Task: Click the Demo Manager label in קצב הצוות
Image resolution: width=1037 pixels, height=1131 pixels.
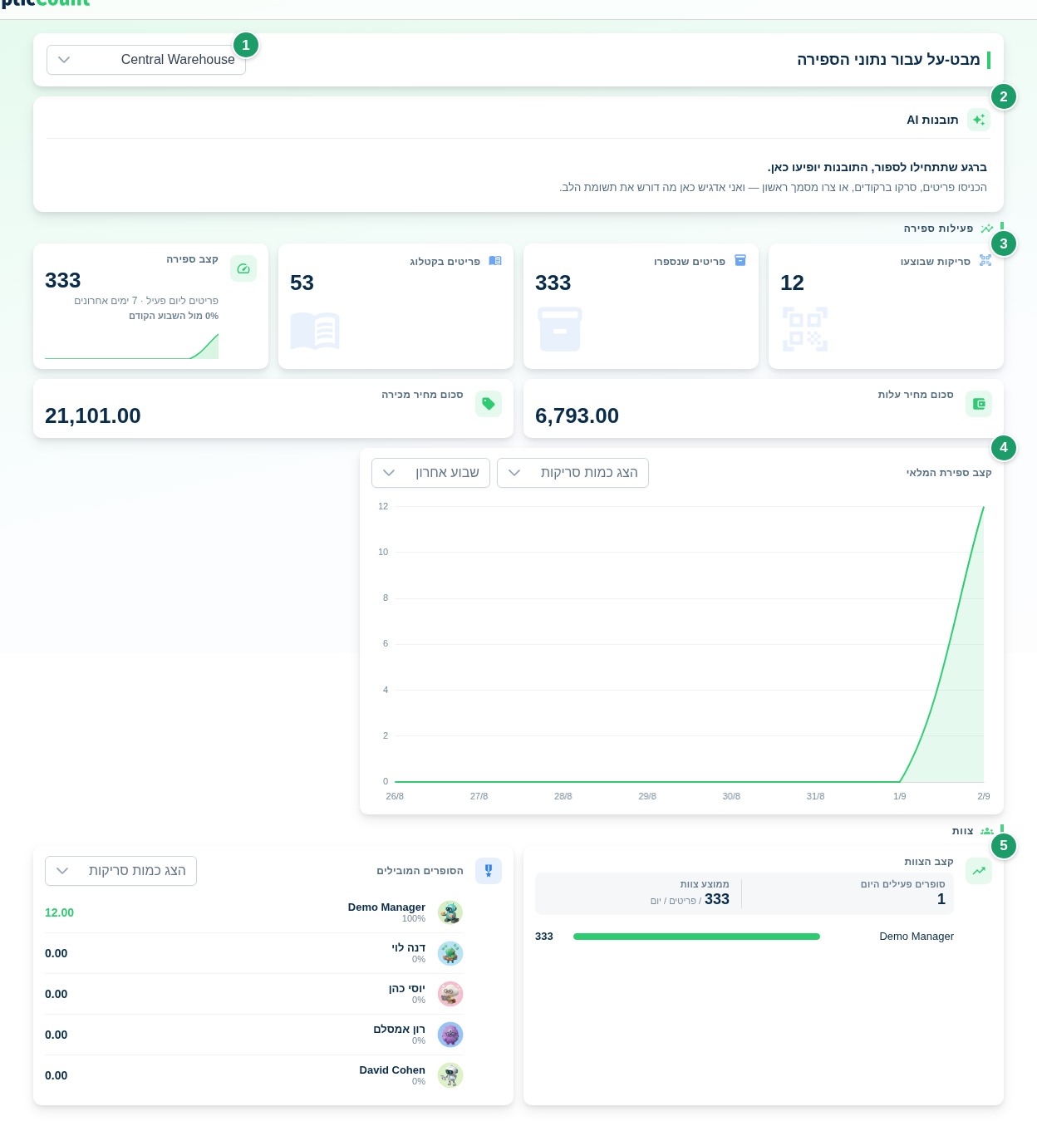Action: 917,937
